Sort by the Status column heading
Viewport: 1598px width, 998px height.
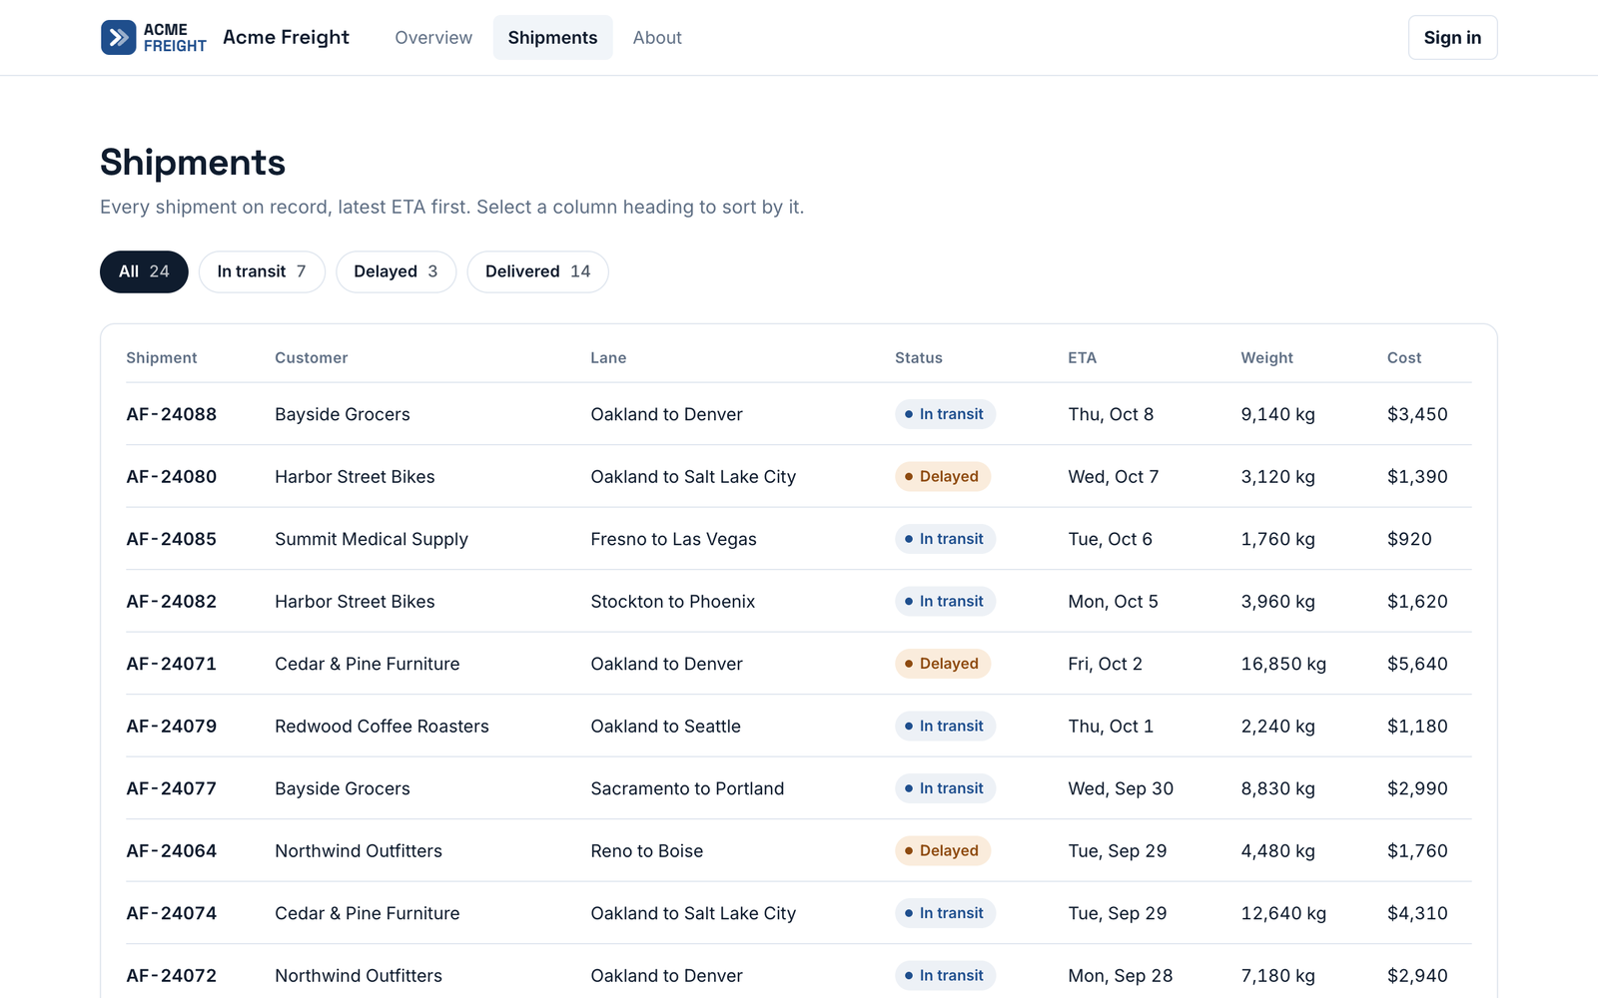pyautogui.click(x=919, y=358)
